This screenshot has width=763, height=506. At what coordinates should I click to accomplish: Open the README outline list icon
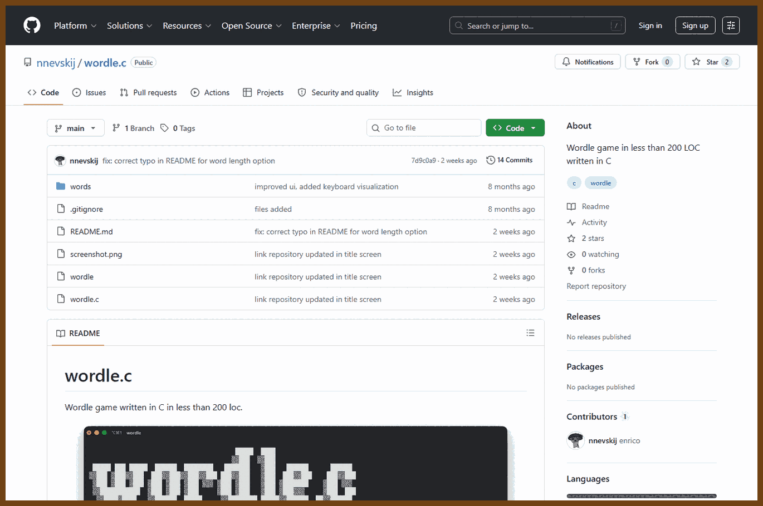pos(530,333)
